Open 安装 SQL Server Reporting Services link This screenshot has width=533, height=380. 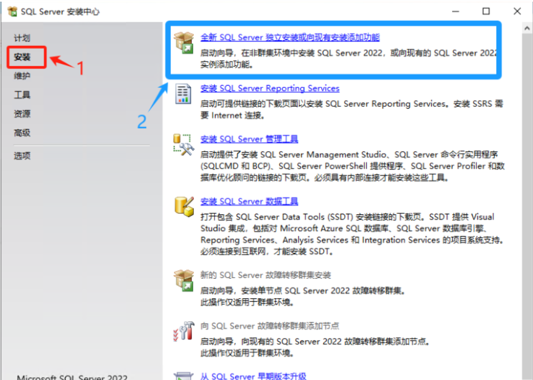[270, 88]
